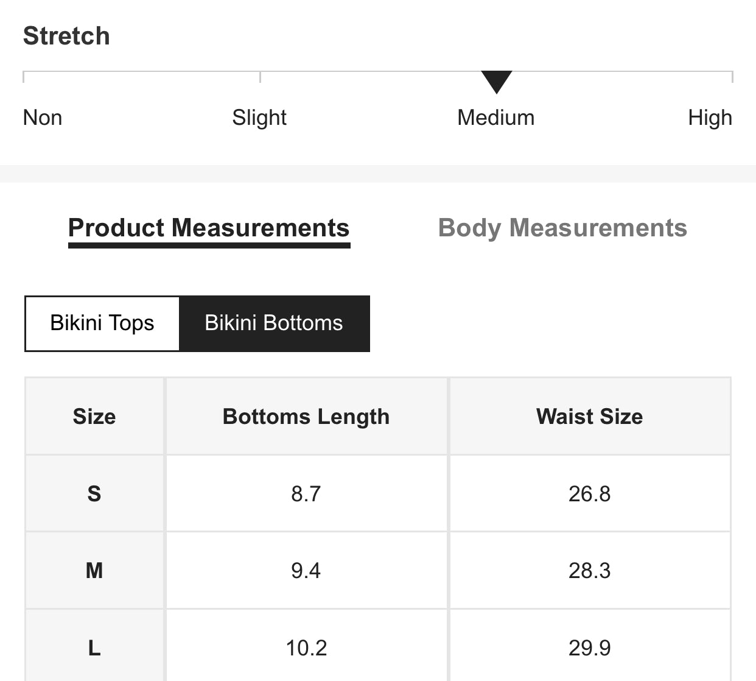756x681 pixels.
Task: Click the Size column header
Action: click(x=94, y=417)
